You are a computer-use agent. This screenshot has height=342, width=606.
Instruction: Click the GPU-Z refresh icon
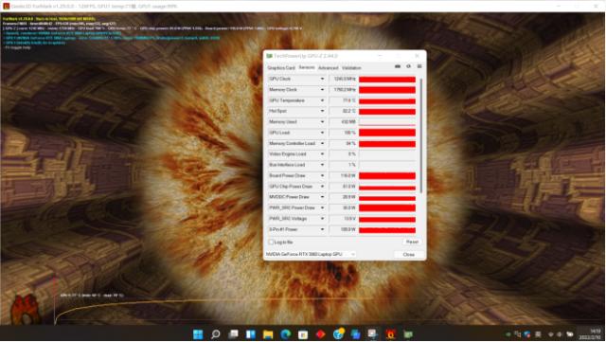click(x=408, y=66)
